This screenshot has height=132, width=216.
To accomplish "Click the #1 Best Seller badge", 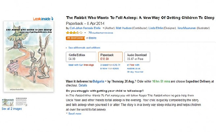I will 75,38.
